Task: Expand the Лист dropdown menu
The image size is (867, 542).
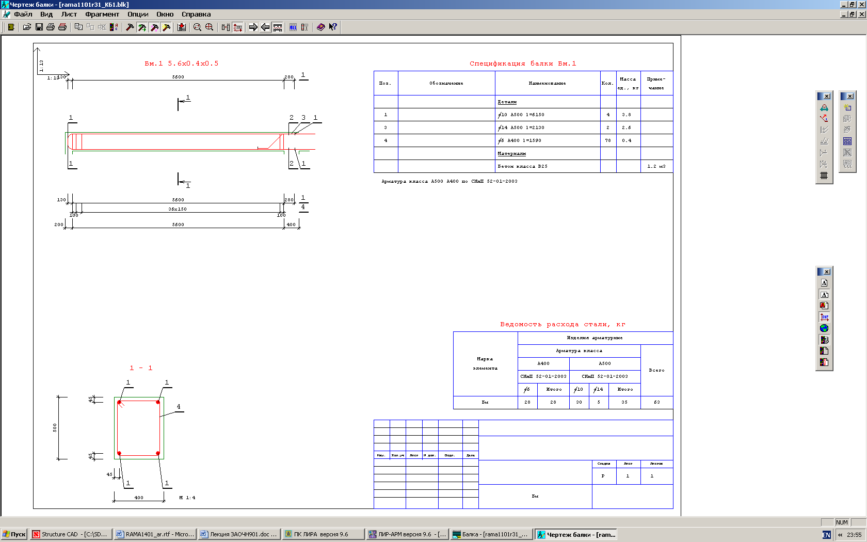Action: [69, 14]
